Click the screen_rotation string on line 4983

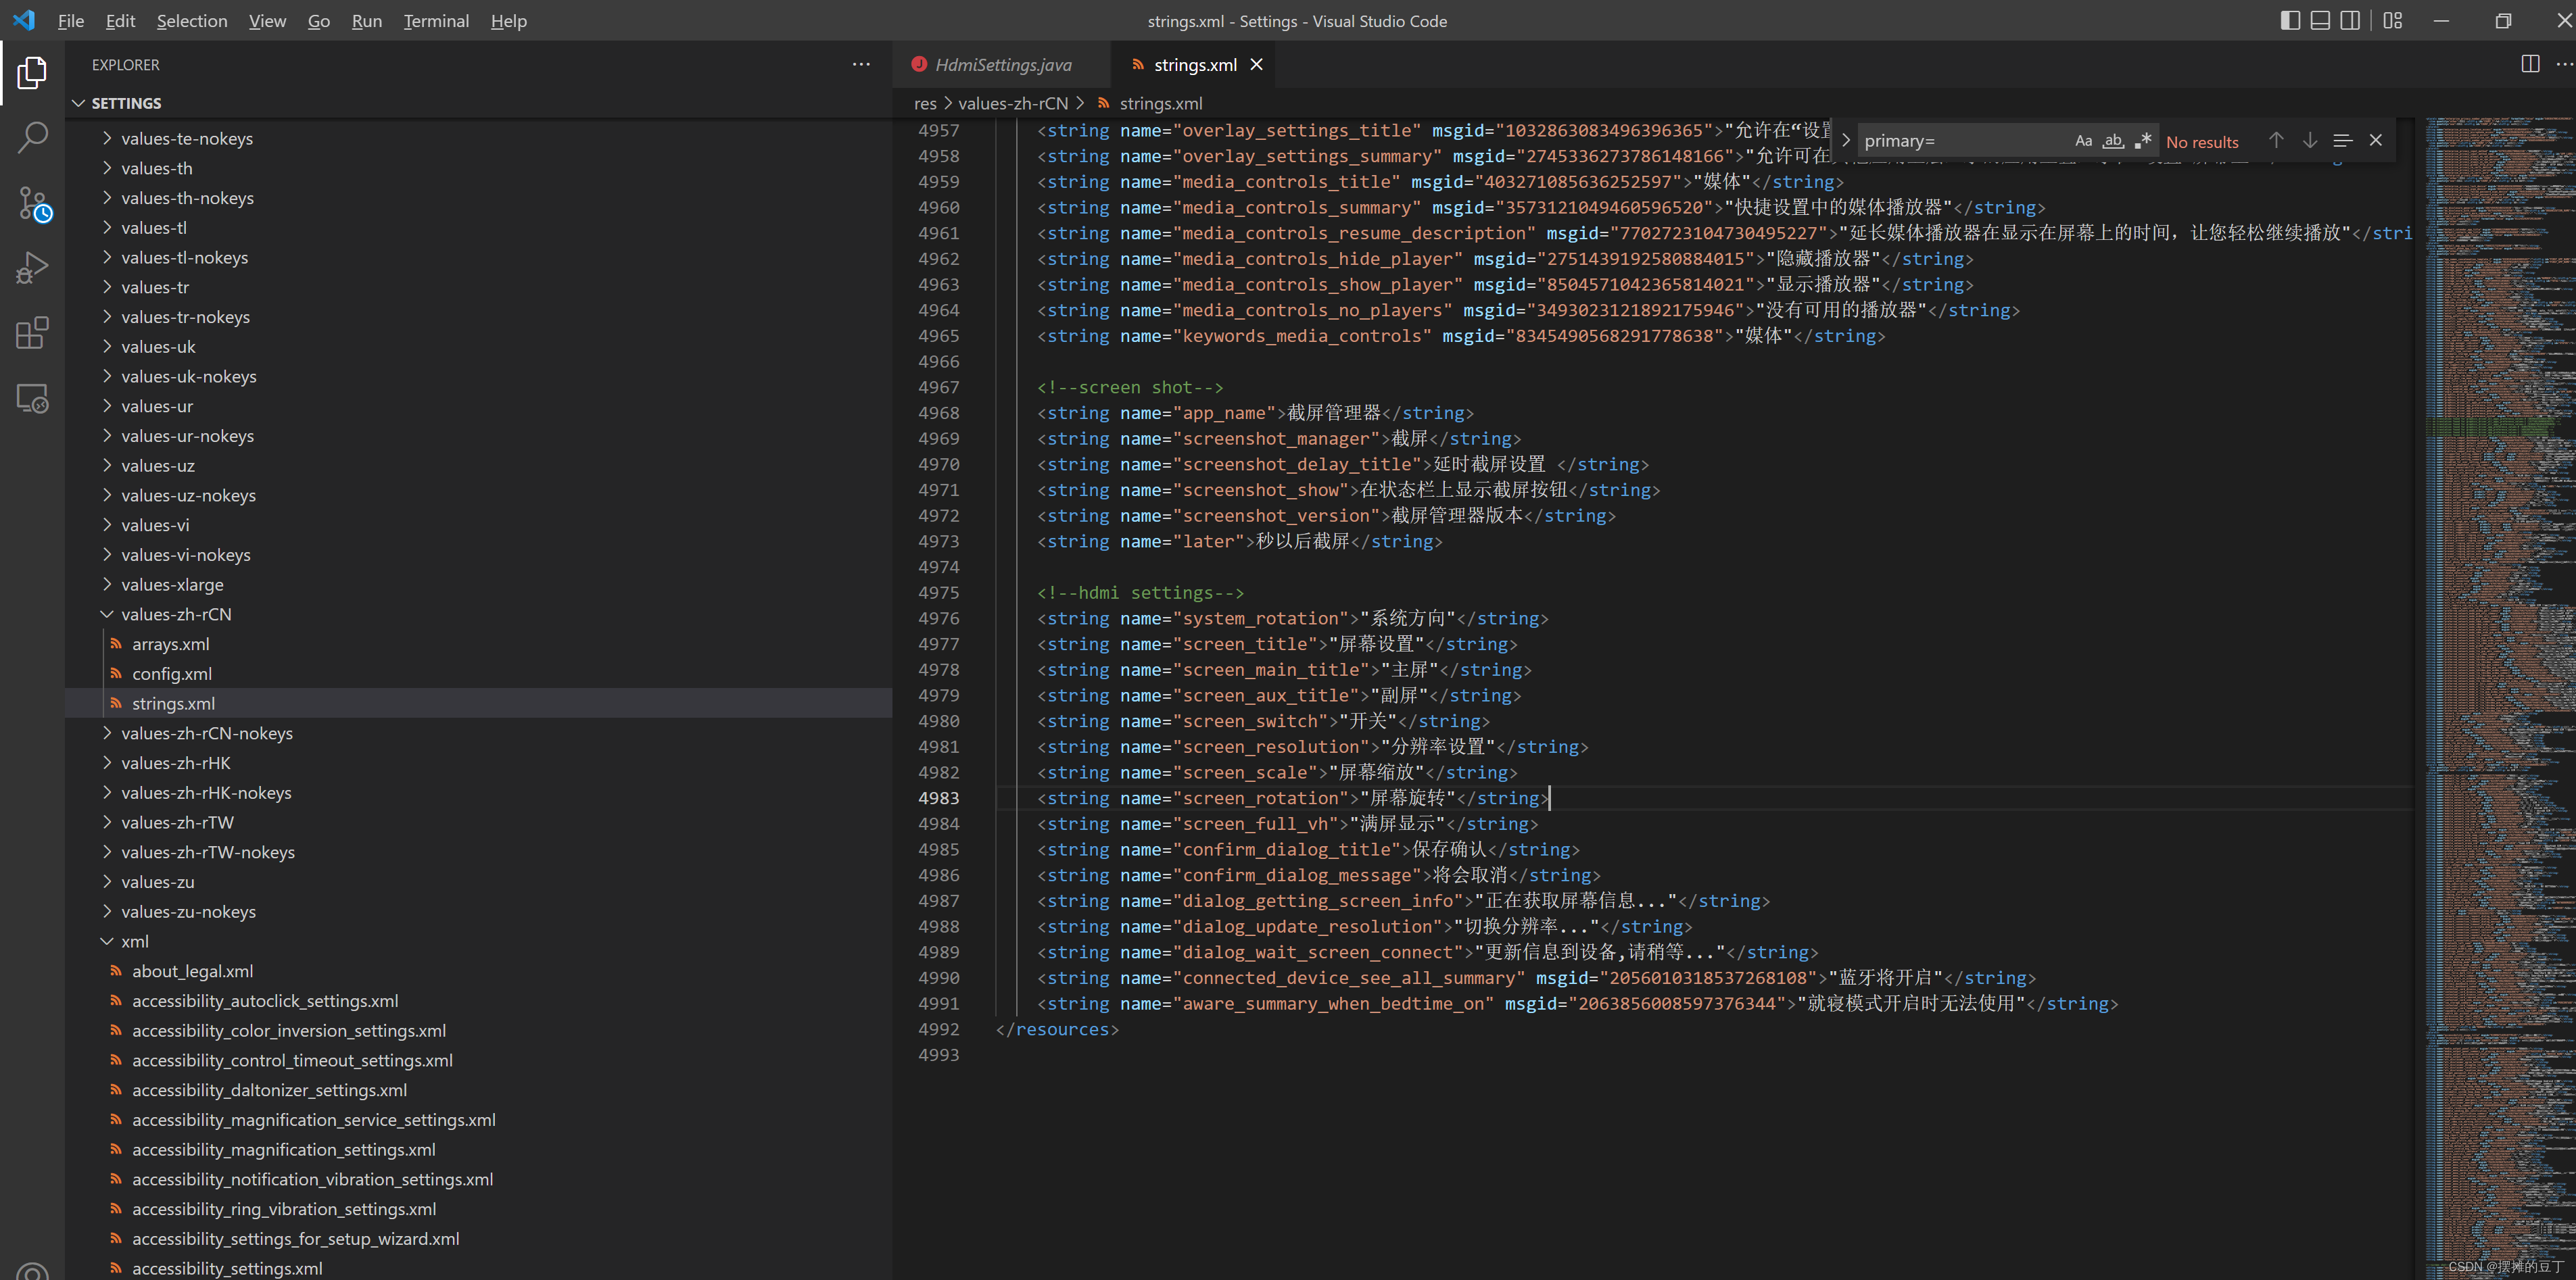click(x=1292, y=798)
